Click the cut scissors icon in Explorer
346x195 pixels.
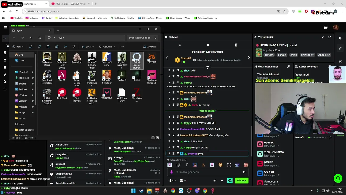[31, 47]
